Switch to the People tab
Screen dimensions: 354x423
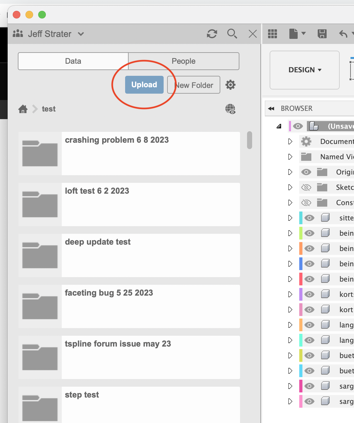click(x=184, y=61)
